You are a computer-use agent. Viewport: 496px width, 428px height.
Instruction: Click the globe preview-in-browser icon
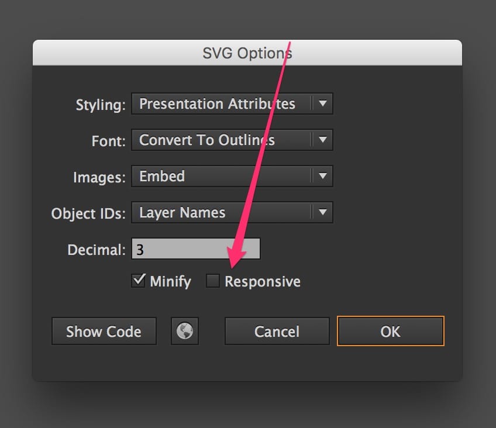coord(185,332)
